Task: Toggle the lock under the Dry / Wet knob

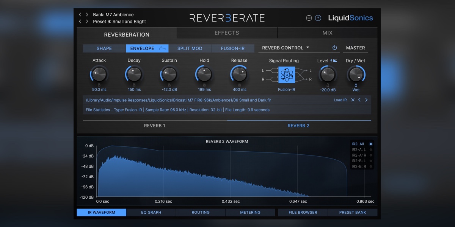Action: (x=356, y=85)
